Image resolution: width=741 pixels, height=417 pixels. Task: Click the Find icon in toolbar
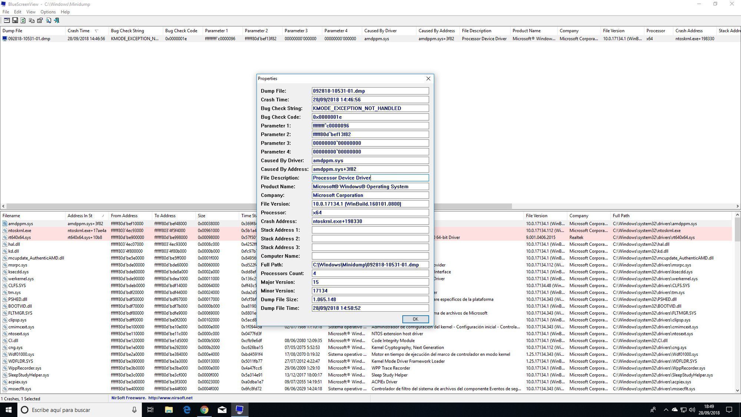(x=49, y=20)
